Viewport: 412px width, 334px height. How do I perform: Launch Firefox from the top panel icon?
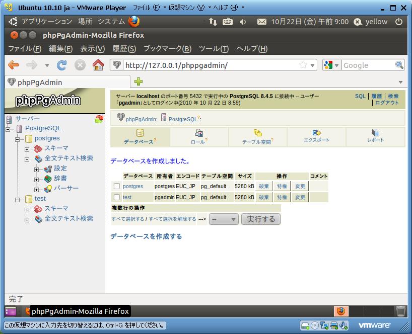point(134,22)
